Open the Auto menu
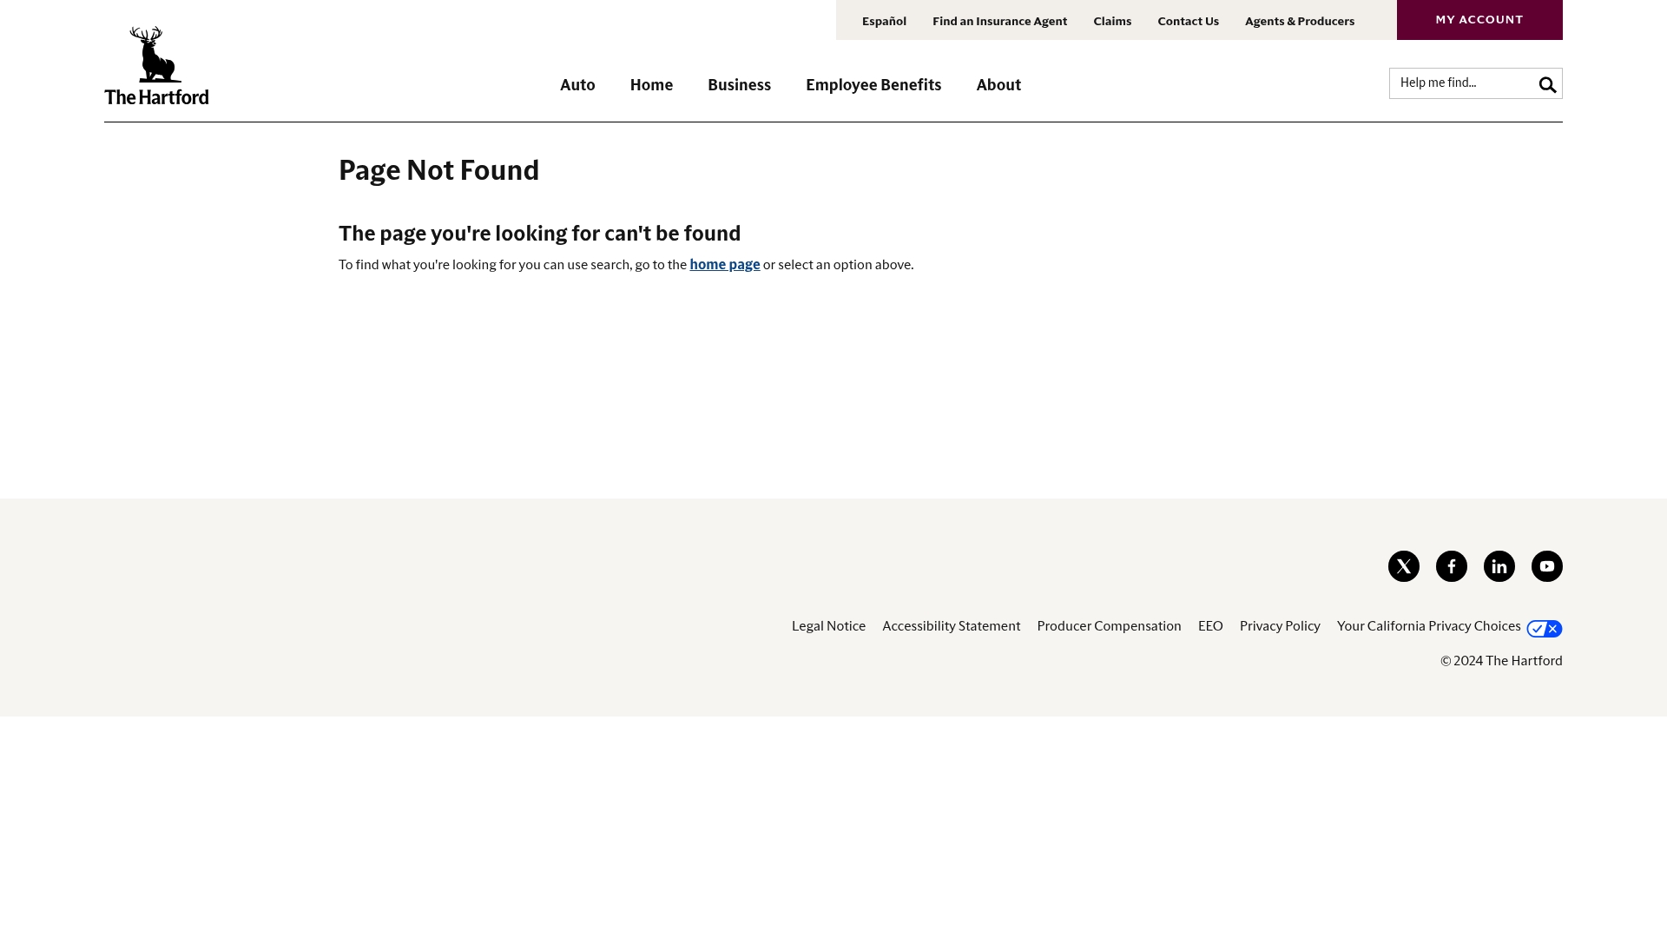The height and width of the screenshot is (938, 1667). [577, 84]
